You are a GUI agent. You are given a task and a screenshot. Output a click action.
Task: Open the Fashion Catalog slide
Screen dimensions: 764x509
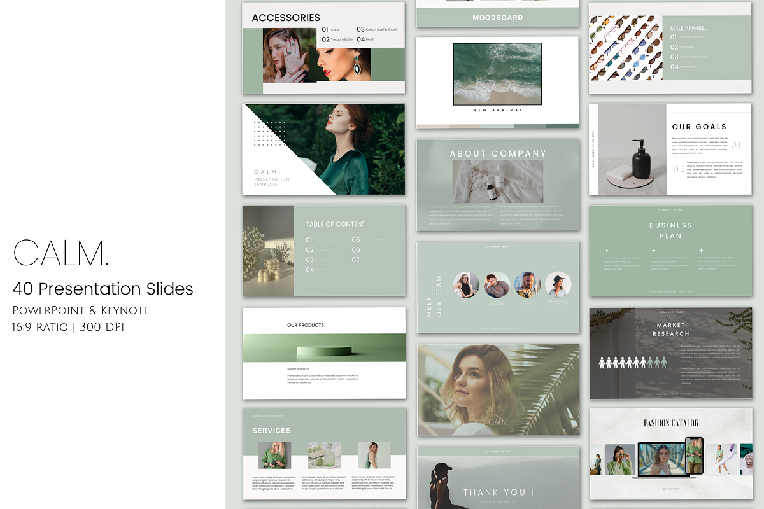[x=671, y=454]
